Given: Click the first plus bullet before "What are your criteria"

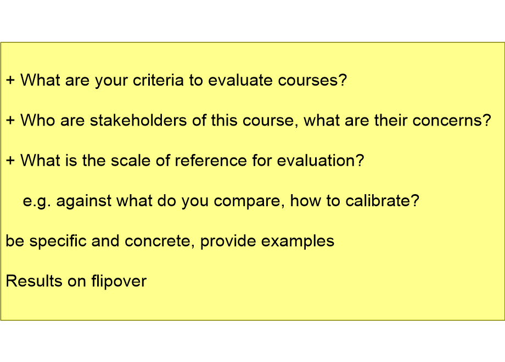Looking at the screenshot, I should [10, 80].
